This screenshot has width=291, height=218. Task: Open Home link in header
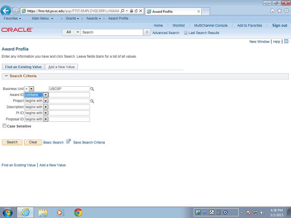[158, 25]
